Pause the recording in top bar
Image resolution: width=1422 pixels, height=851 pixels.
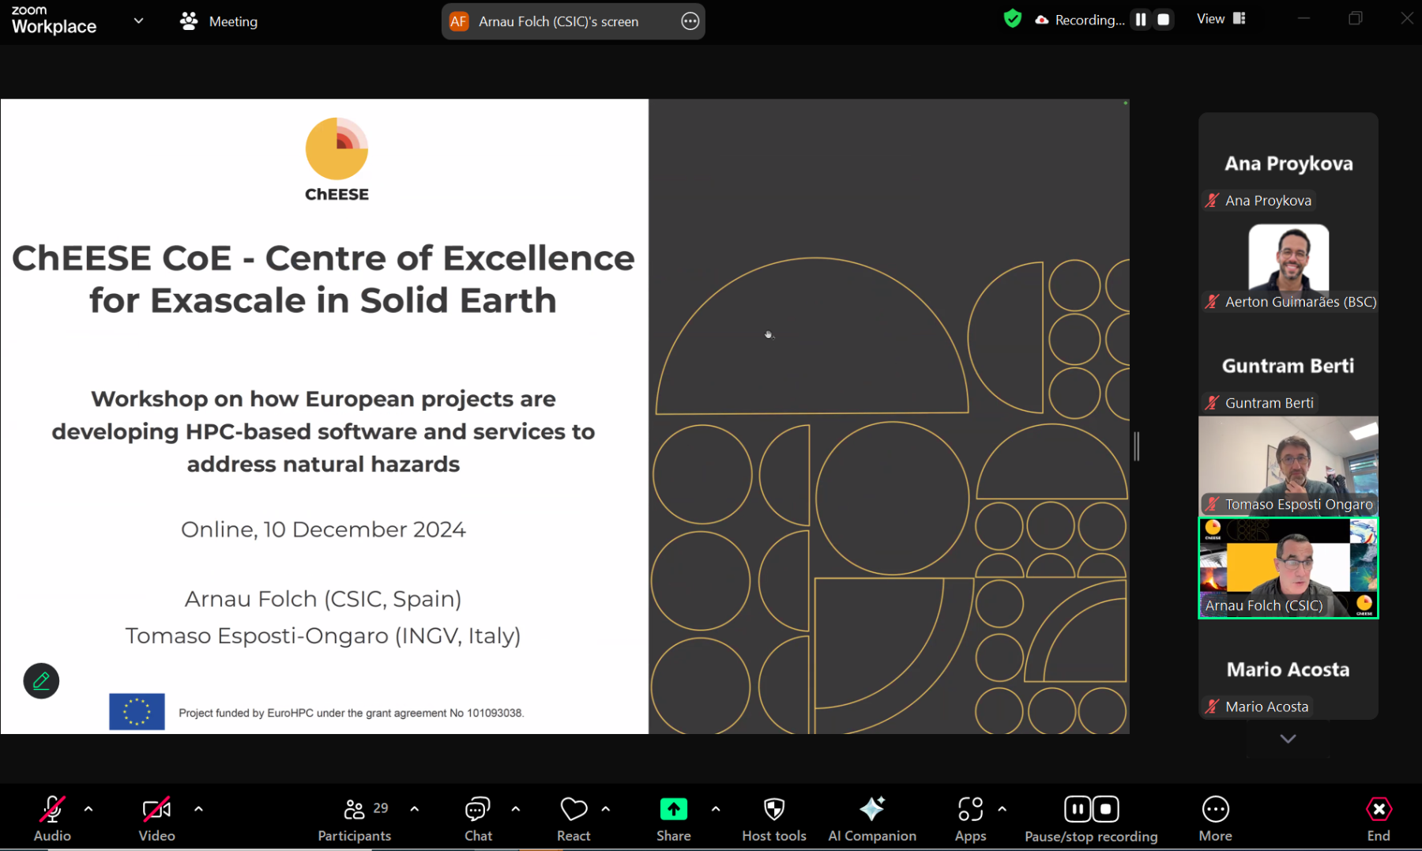click(1141, 20)
